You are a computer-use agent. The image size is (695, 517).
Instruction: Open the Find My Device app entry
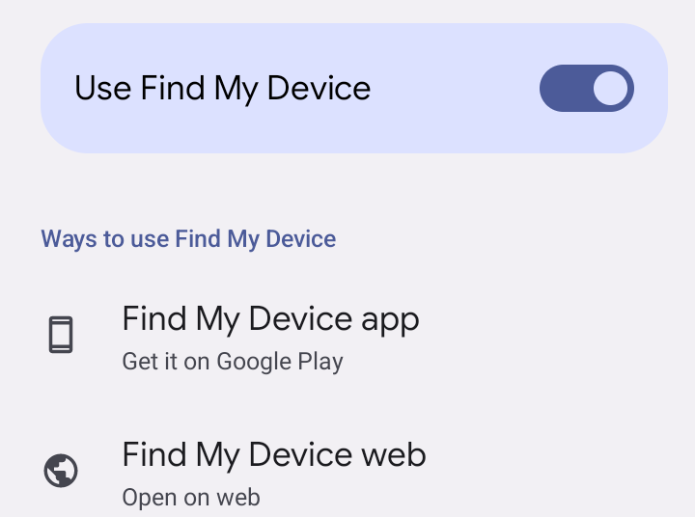(x=347, y=339)
